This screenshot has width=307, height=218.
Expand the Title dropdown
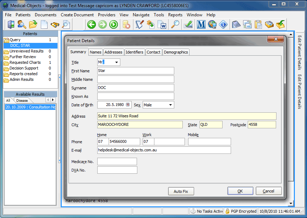point(117,62)
